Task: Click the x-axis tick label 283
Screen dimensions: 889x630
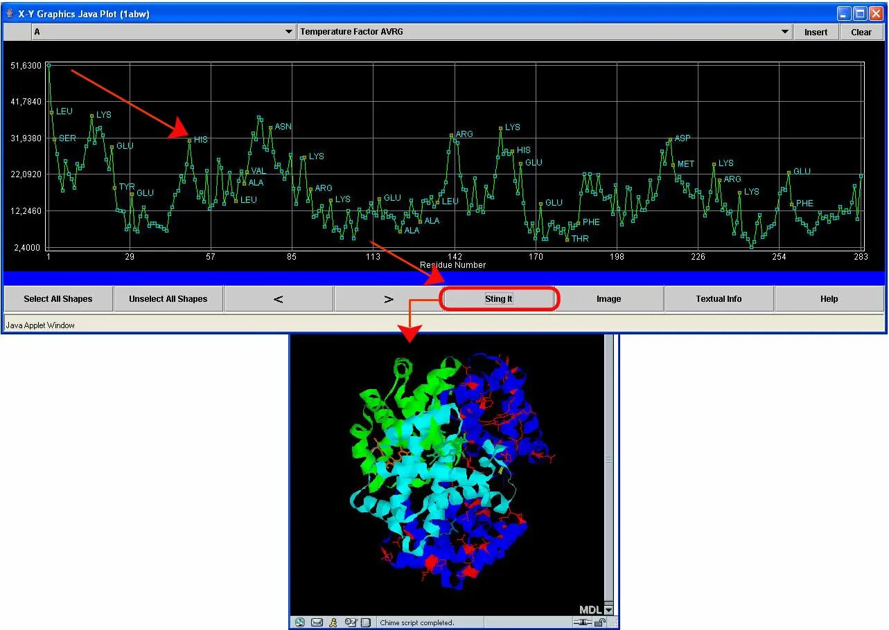Action: (861, 257)
